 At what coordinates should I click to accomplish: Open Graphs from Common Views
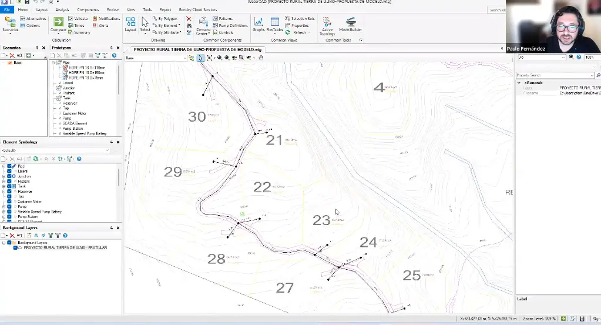pos(258,25)
